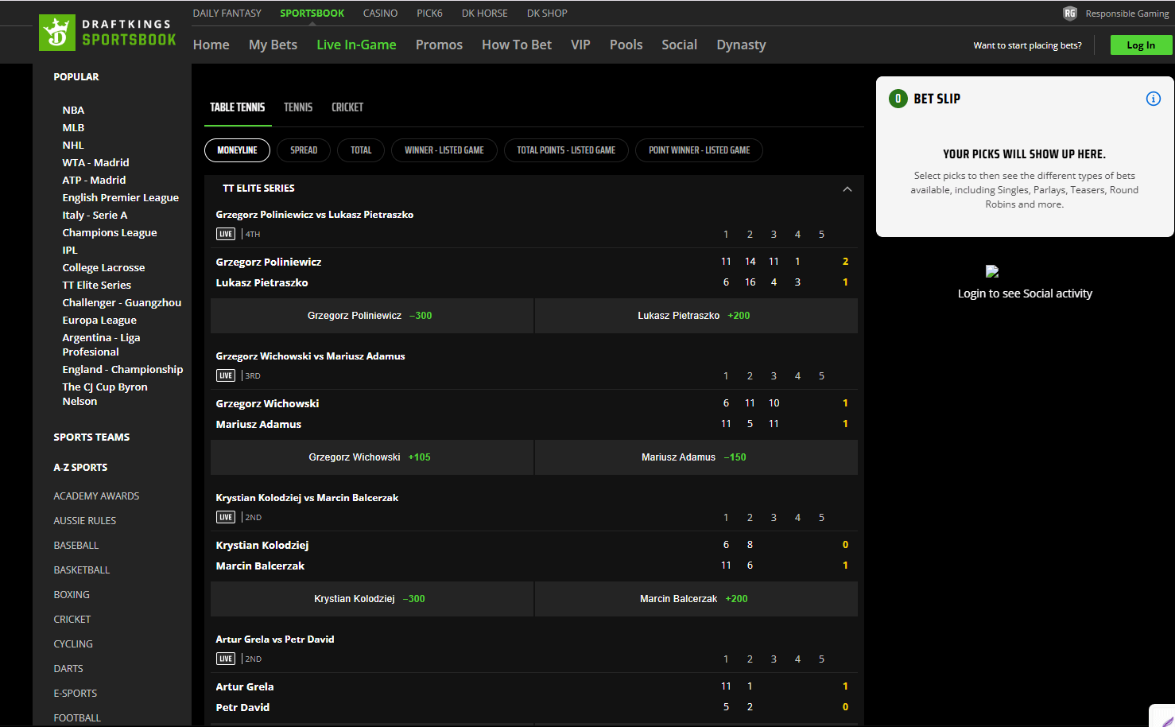Bet Lukasz Pietraszko moneyline +200
Image resolution: width=1175 pixels, height=727 pixels.
[x=696, y=316]
